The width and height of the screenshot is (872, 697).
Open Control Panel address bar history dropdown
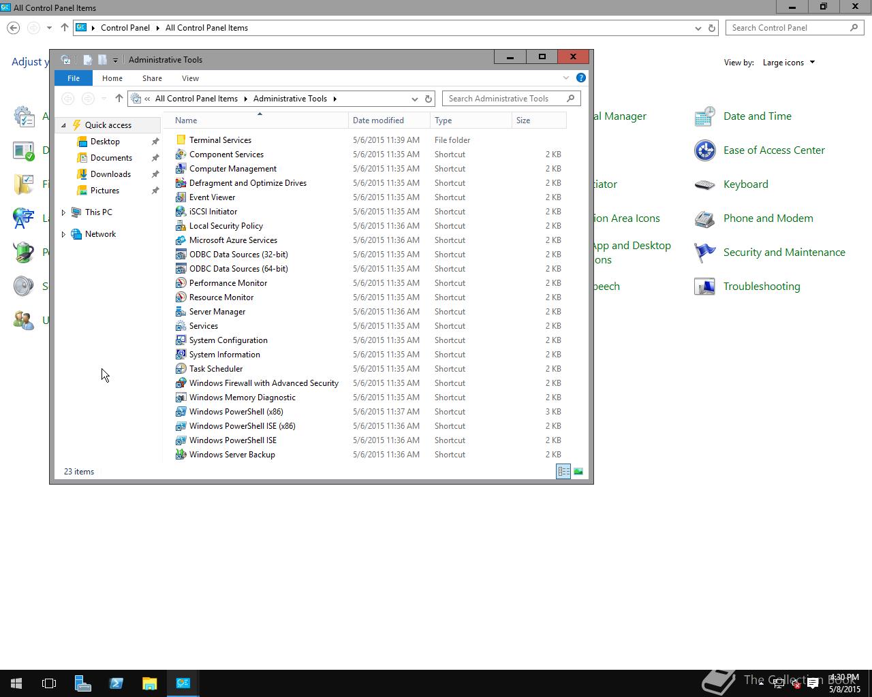pyautogui.click(x=698, y=28)
